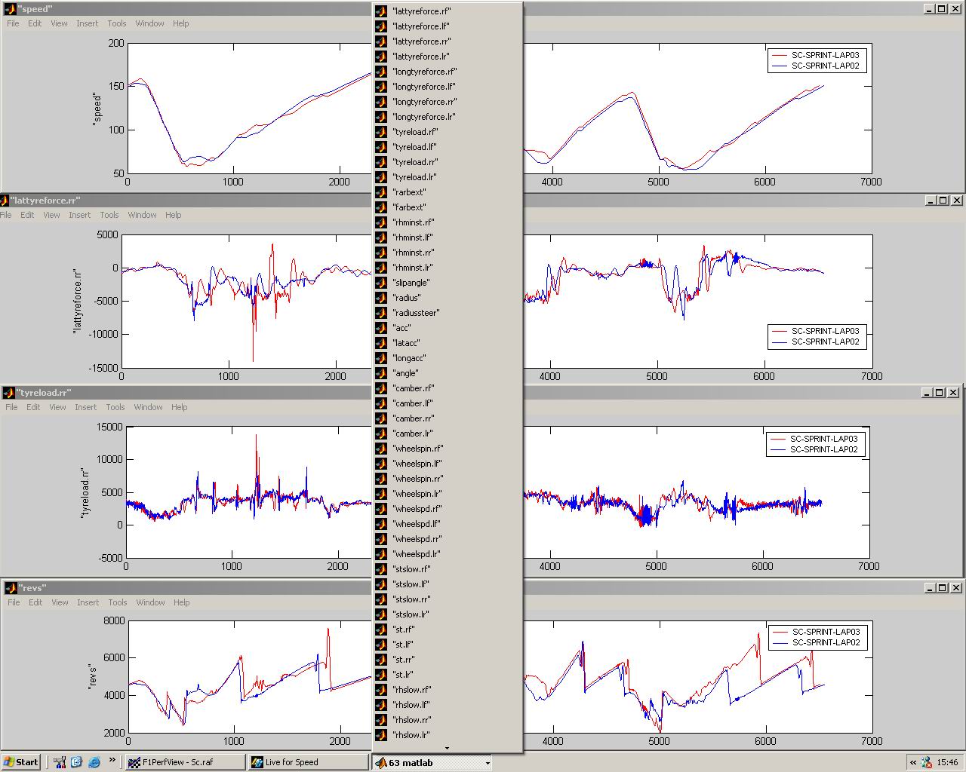Select "slipangle" in the window list
Screen dimensions: 966x772
tap(448, 283)
